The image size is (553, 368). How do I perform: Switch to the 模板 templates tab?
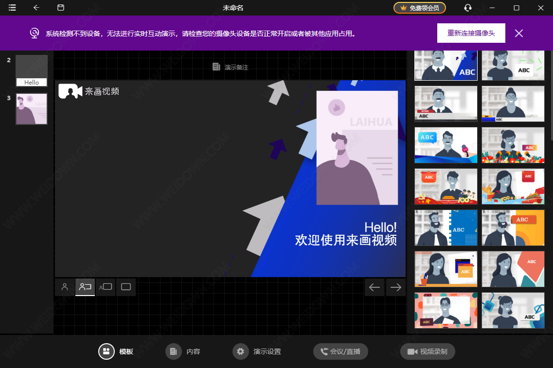pyautogui.click(x=116, y=351)
